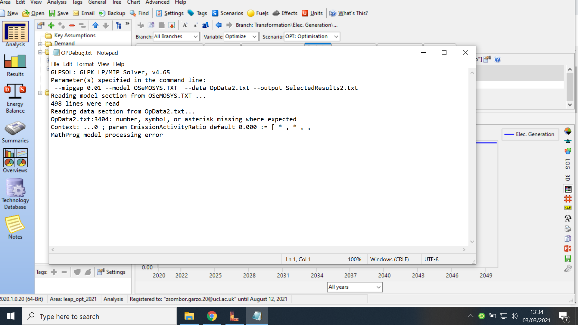
Task: Open the Analysis view
Action: [x=15, y=34]
